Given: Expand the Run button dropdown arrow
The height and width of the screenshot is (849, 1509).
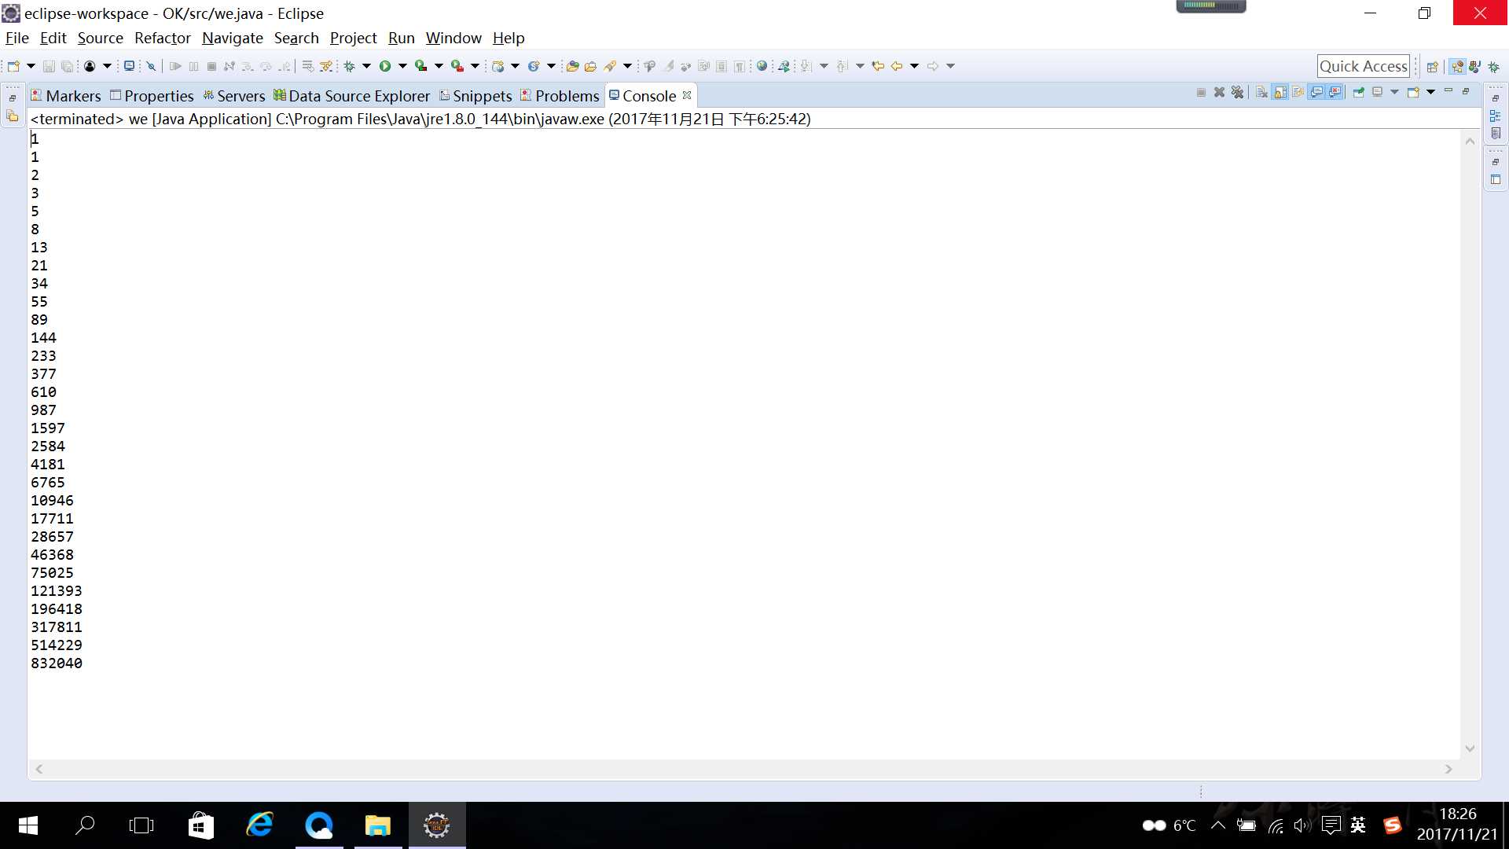Looking at the screenshot, I should [402, 66].
